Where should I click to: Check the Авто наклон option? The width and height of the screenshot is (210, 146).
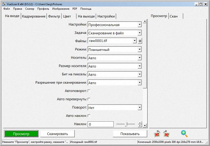point(89,116)
